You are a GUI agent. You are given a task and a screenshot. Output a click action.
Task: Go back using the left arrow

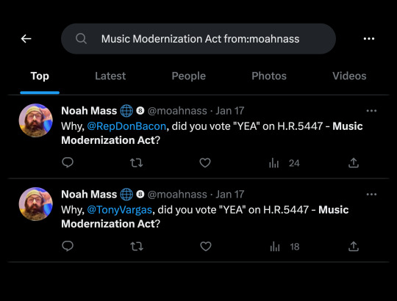(26, 39)
